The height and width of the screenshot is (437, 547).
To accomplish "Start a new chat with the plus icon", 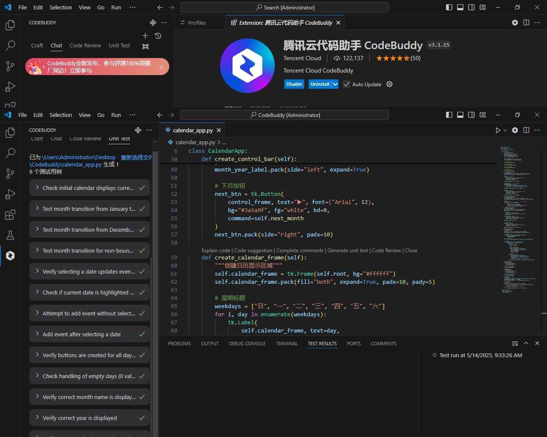I will click(145, 36).
